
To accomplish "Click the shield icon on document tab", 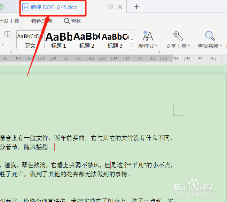I will click(x=111, y=7).
